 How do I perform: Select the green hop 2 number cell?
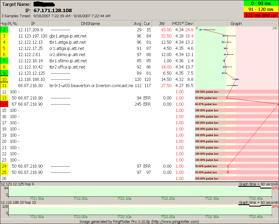click(4, 30)
